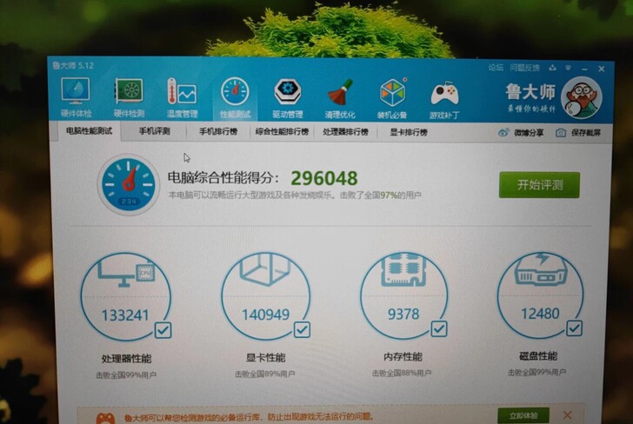Click the 微博分享 Weibo icon

pos(503,132)
